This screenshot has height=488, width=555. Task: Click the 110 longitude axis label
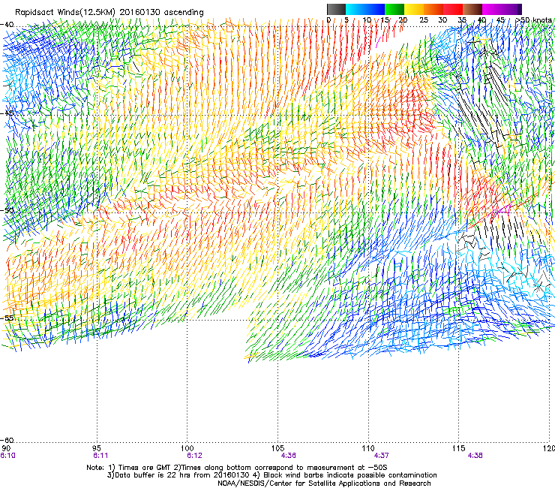pos(368,449)
